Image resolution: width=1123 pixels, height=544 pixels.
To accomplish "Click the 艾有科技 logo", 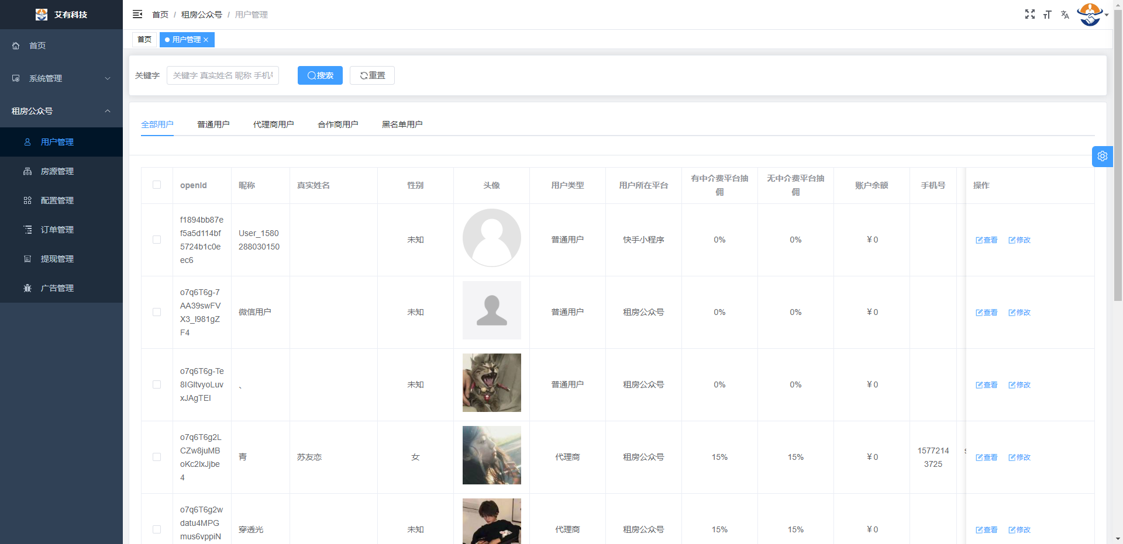I will coord(61,15).
